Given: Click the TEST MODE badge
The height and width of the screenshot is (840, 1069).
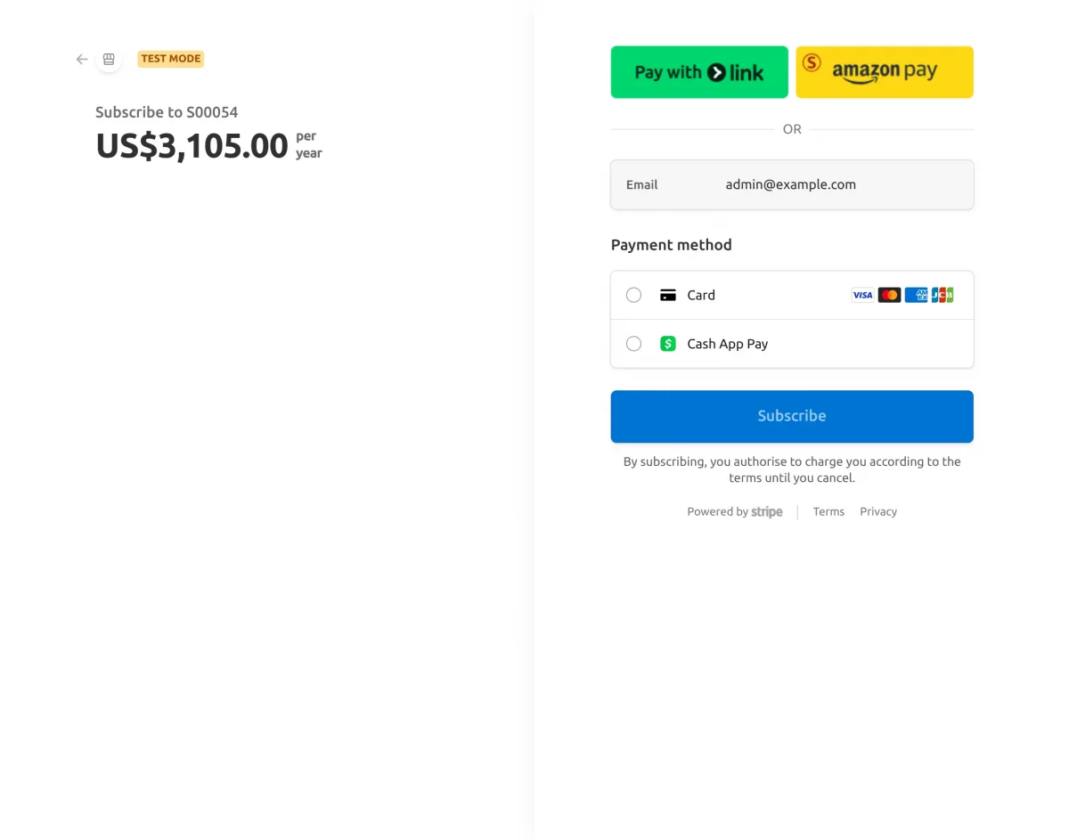Looking at the screenshot, I should (170, 59).
